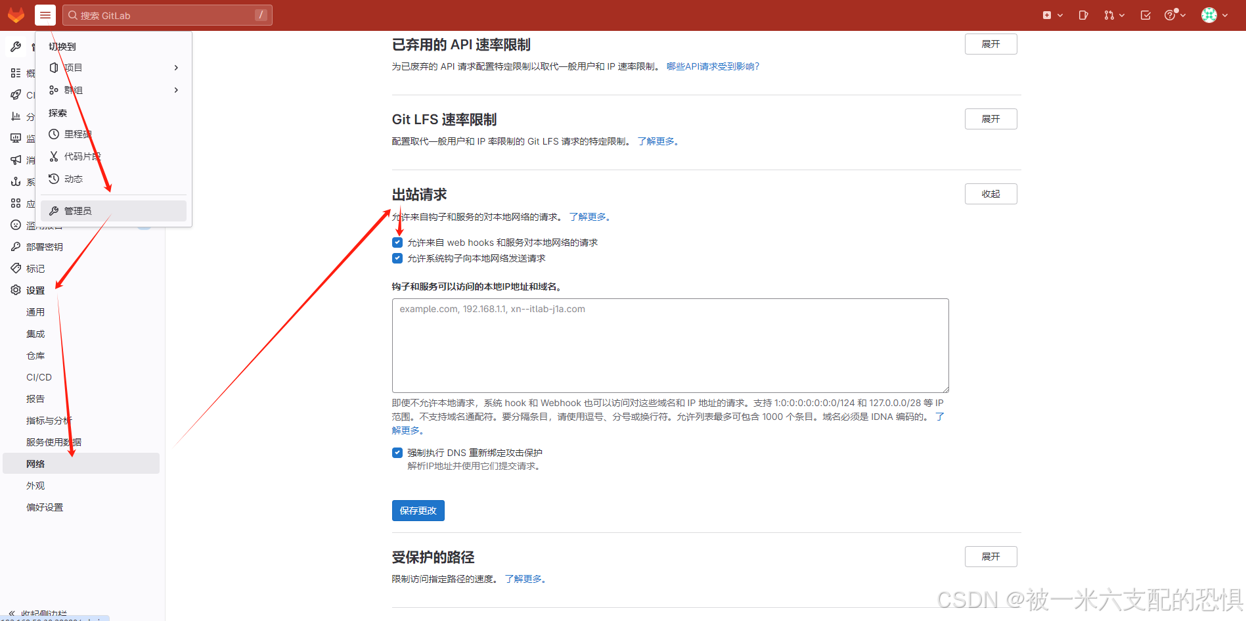Screen dimensions: 1246x621
Task: Toggle 允许来自 web hooks 和服务 checkbox
Action: click(397, 242)
